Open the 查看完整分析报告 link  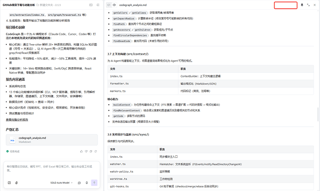click(17, 120)
